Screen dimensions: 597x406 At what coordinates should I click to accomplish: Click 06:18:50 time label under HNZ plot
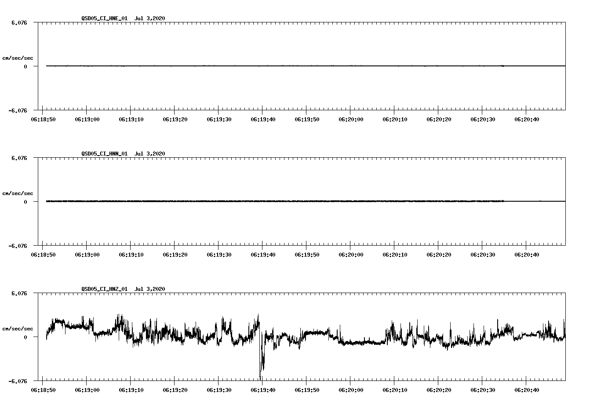click(43, 390)
